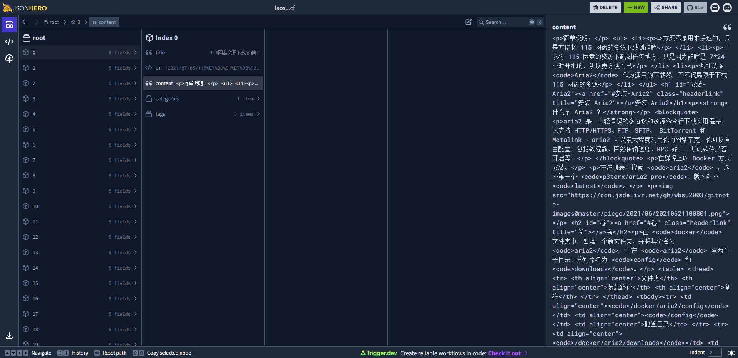Select root item 8 row
Viewport: 738px width, 358px height.
(80, 175)
